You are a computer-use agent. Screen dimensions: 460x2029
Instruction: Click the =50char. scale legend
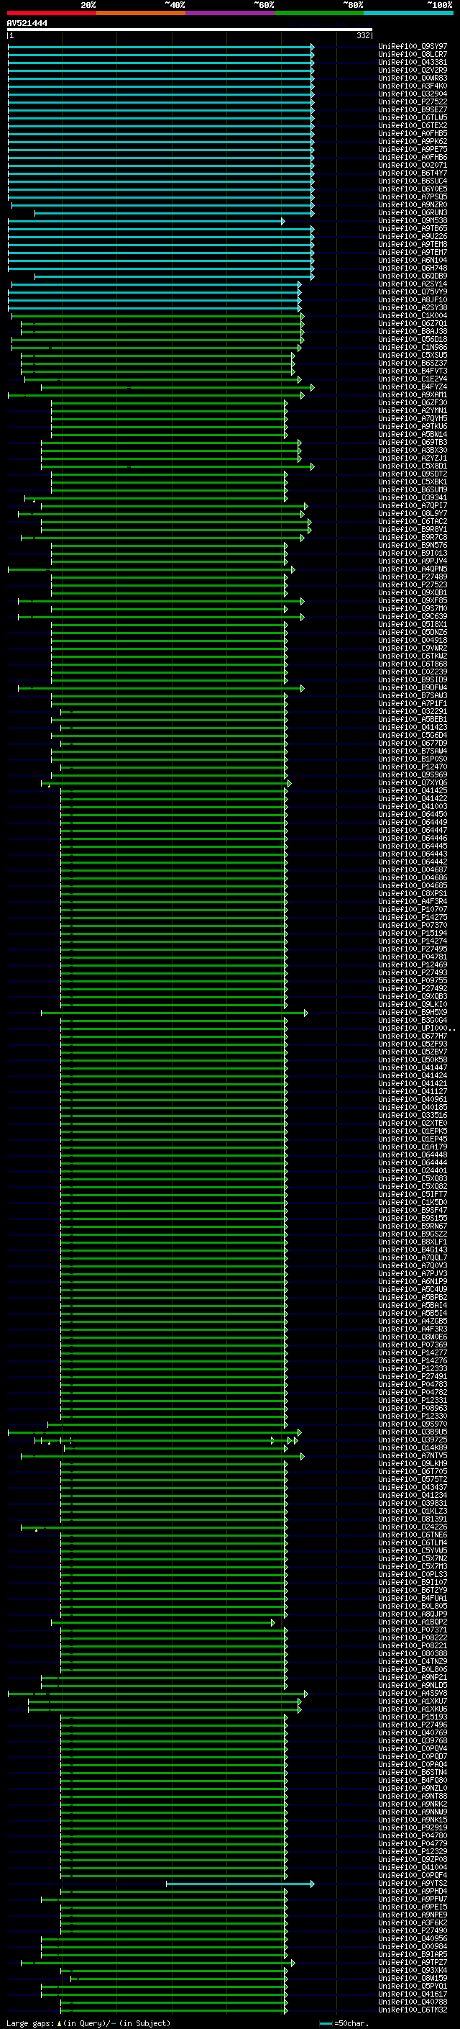pos(344,2023)
